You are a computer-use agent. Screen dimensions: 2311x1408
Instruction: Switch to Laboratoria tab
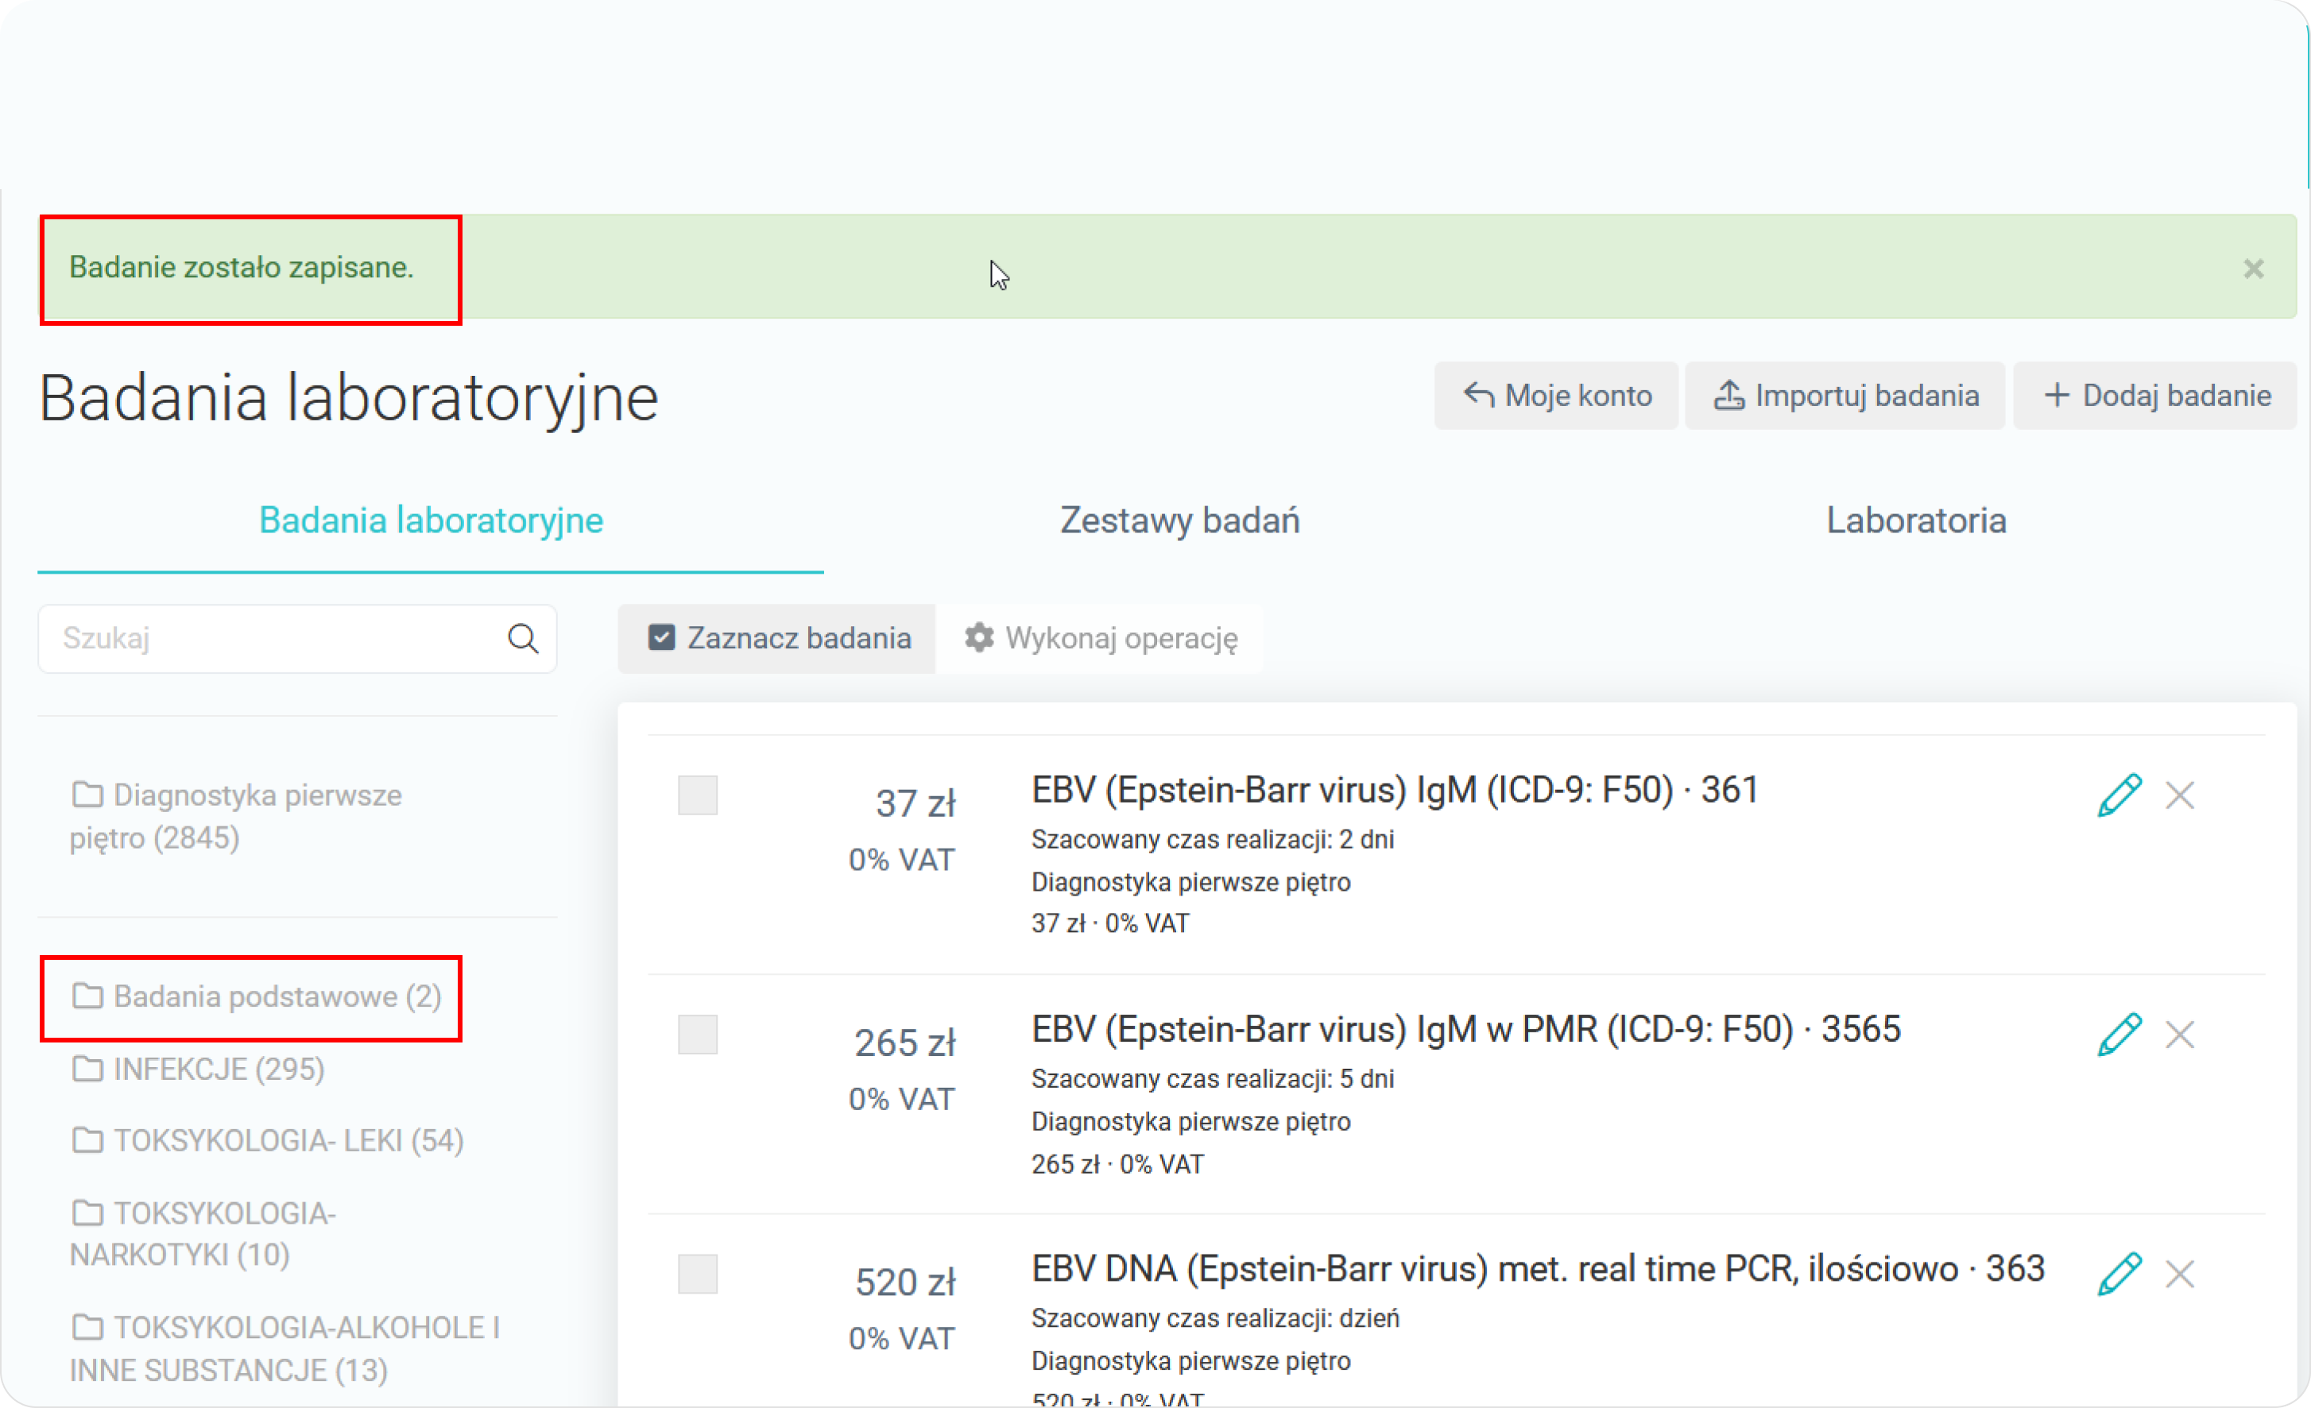(1915, 520)
